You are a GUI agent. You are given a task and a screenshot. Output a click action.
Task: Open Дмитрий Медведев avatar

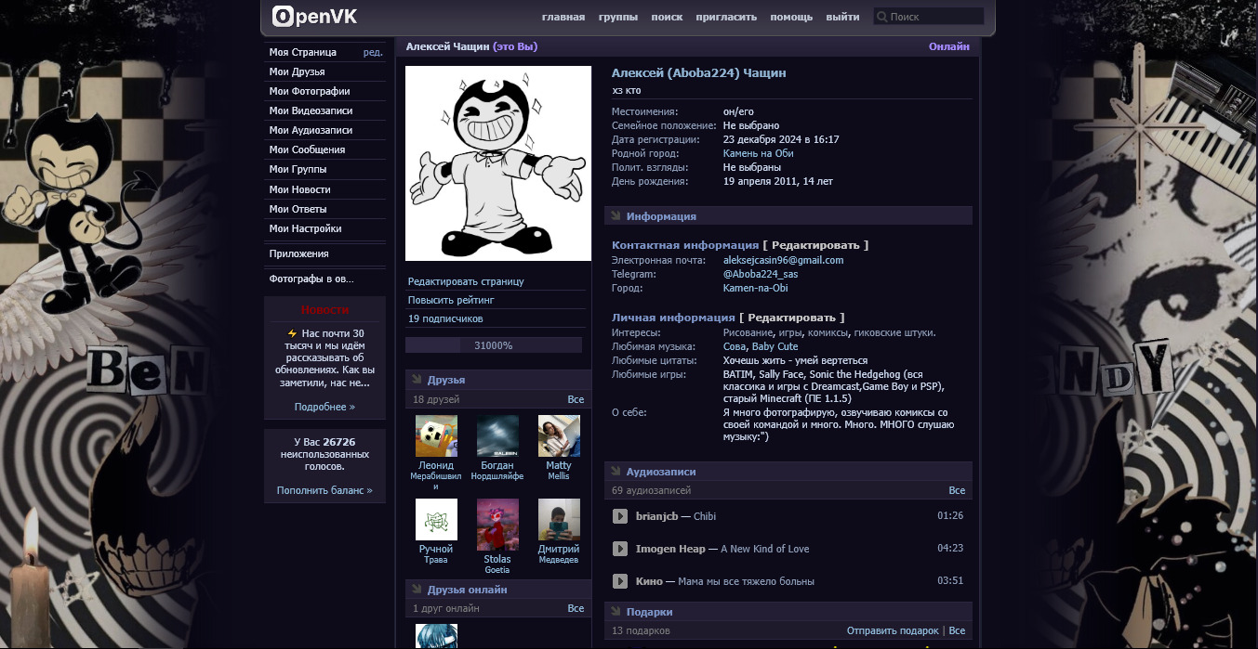point(559,519)
